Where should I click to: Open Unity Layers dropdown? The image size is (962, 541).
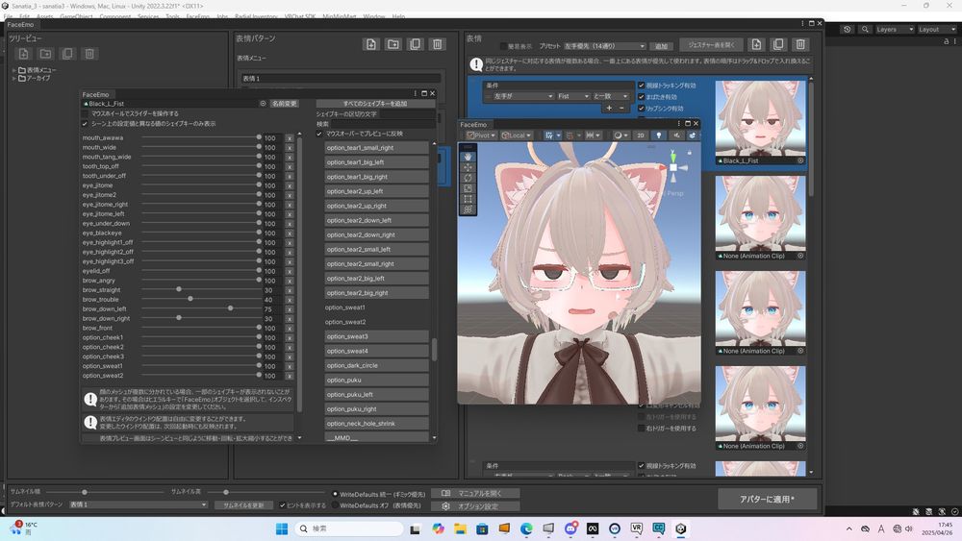pos(895,30)
